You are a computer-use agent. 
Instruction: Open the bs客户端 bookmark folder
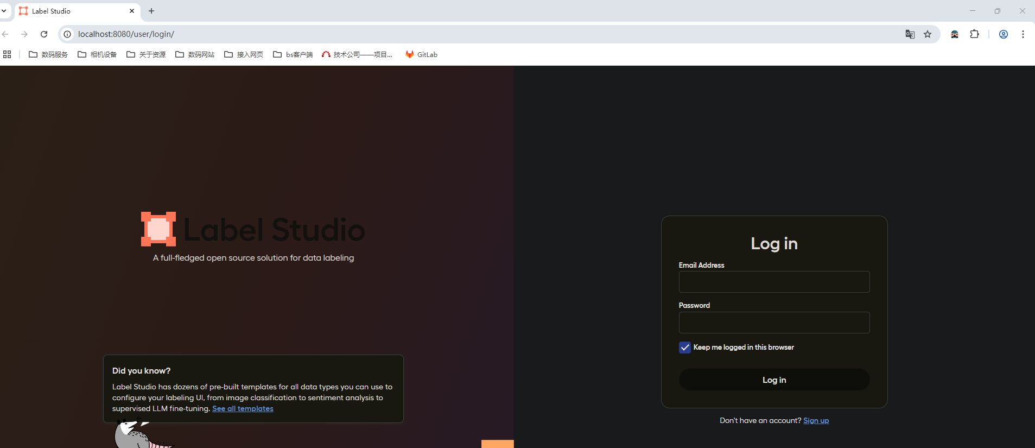tap(293, 54)
